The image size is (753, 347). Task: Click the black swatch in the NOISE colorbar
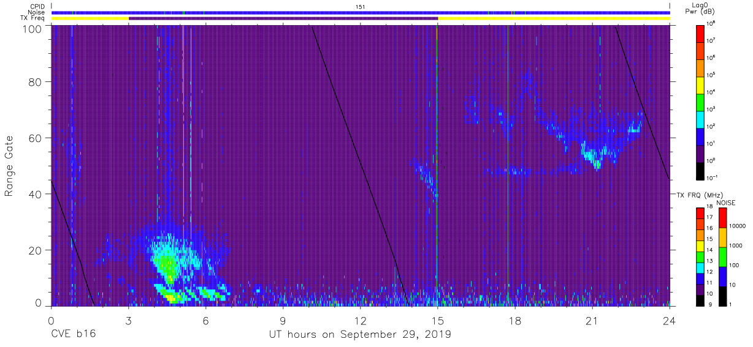pos(722,295)
